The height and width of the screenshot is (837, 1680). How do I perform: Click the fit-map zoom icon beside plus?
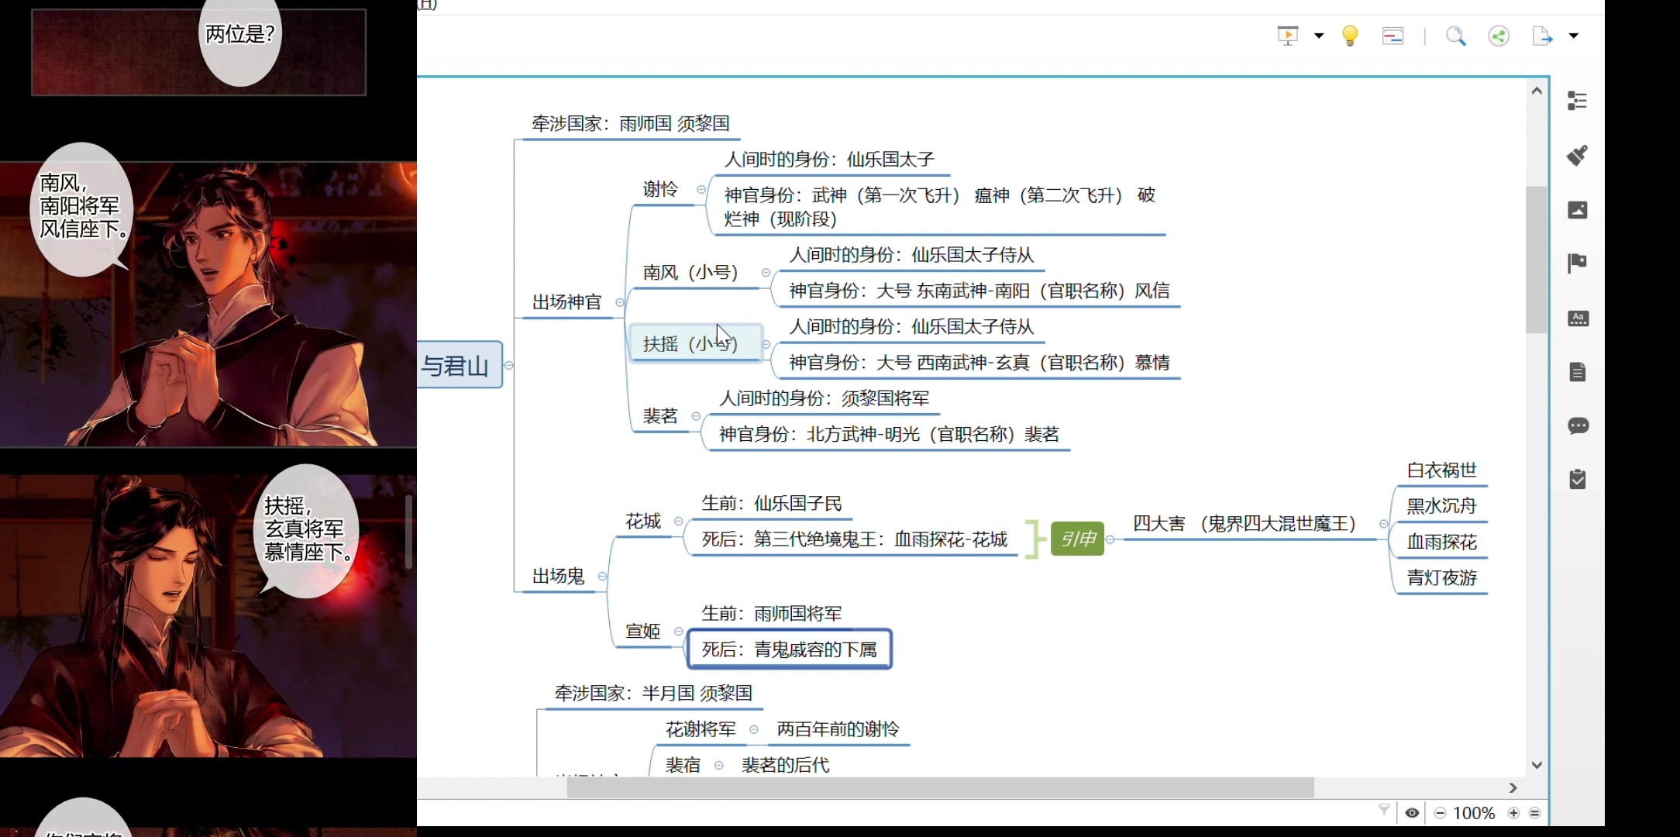point(1535,813)
